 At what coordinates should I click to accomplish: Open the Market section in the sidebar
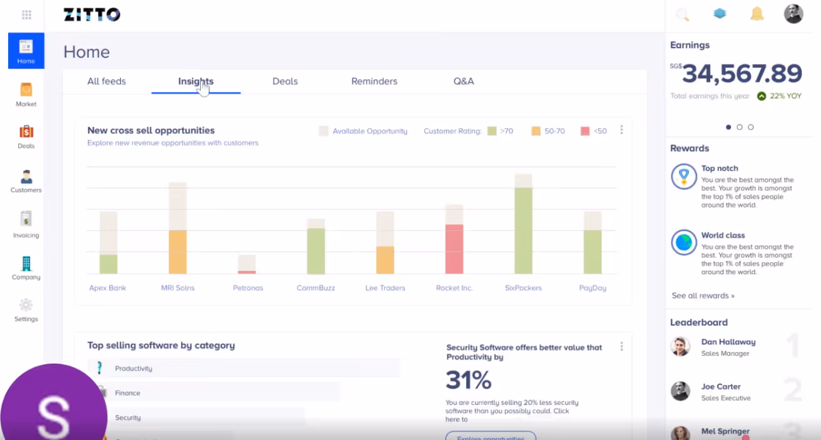(x=26, y=94)
